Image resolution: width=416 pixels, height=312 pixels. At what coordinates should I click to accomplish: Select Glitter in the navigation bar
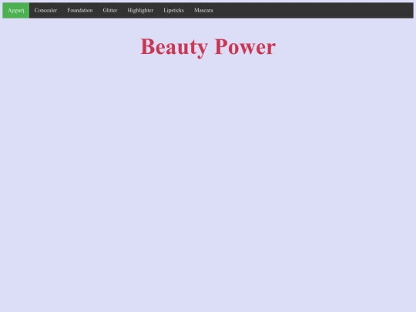(110, 10)
